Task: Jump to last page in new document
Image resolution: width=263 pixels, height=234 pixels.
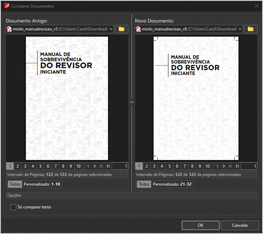Action: [237, 166]
